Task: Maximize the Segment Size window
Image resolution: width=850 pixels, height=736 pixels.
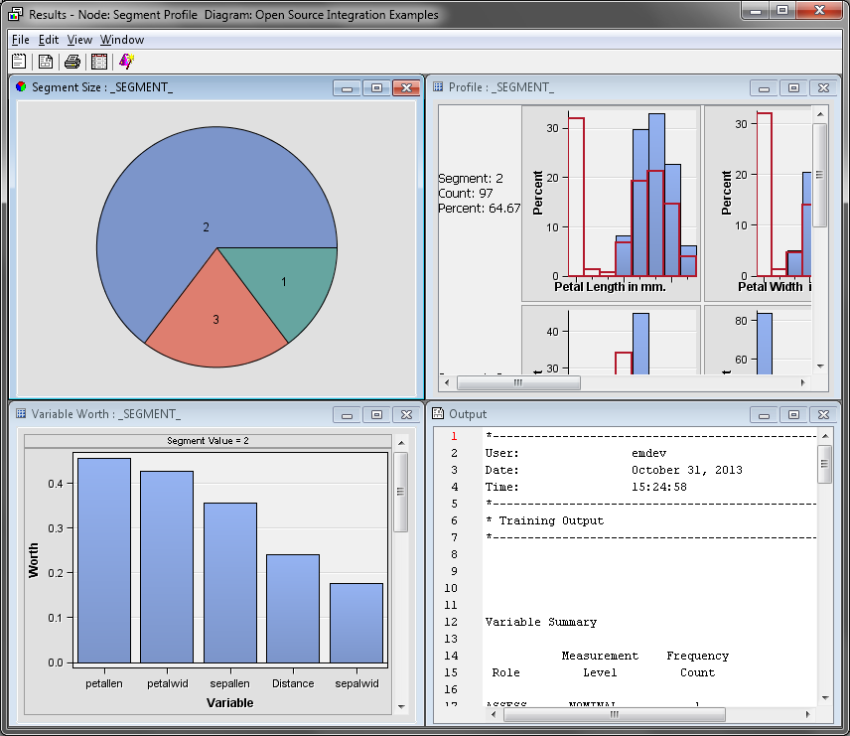Action: [x=376, y=87]
